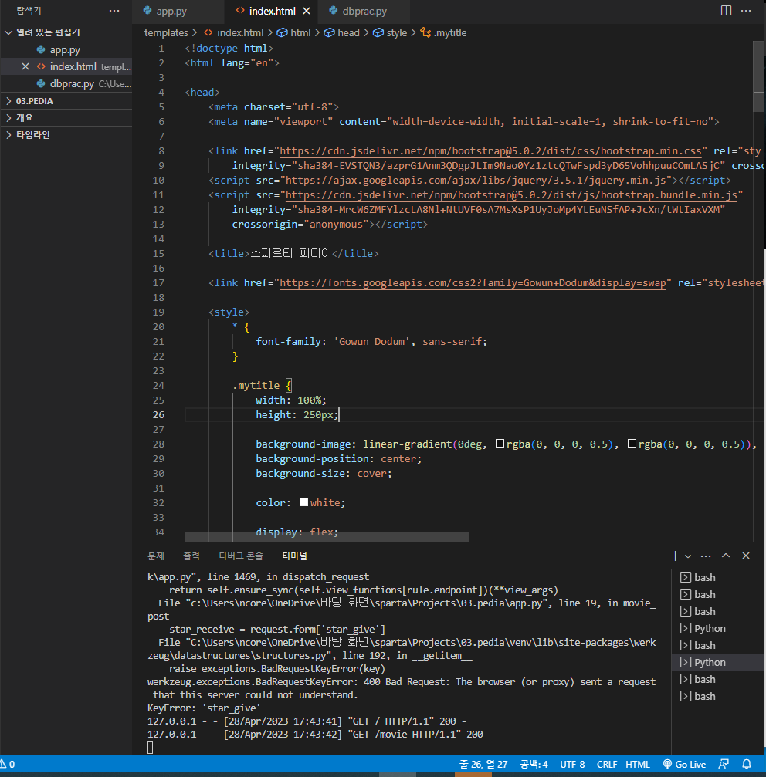Open explorer panel more actions ellipsis

pos(114,10)
